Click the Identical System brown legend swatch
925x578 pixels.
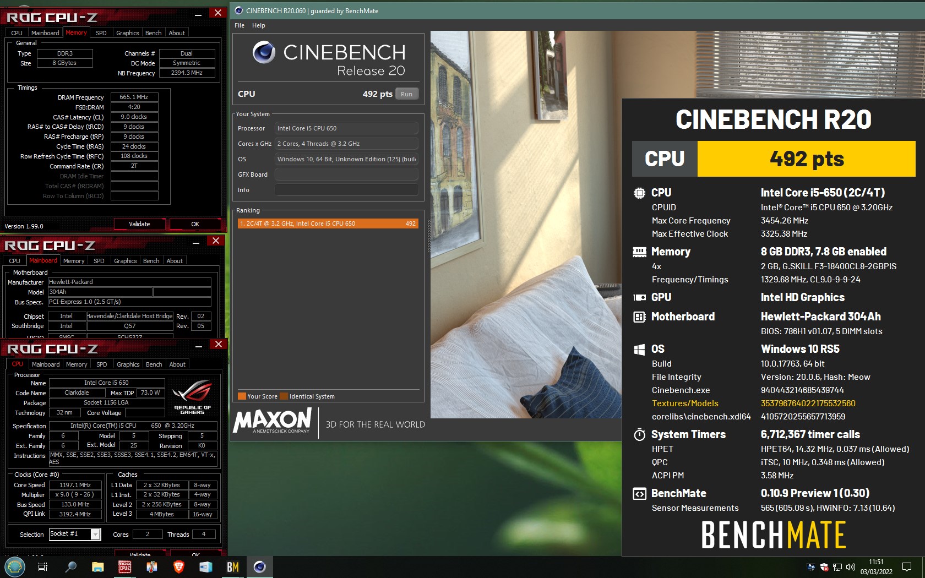click(x=284, y=396)
